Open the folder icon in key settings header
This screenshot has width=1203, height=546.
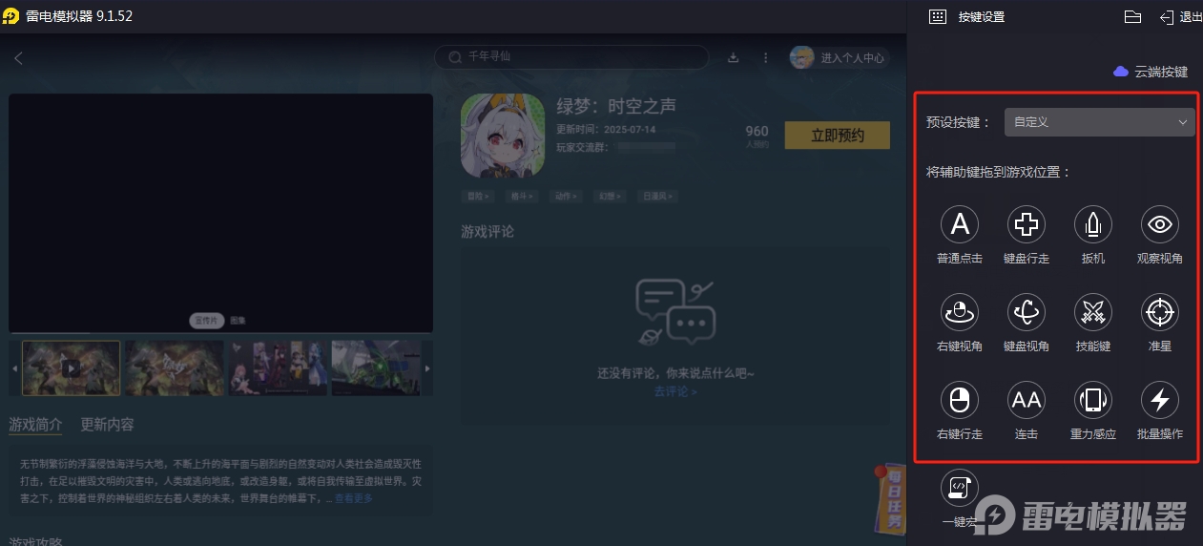click(1132, 16)
